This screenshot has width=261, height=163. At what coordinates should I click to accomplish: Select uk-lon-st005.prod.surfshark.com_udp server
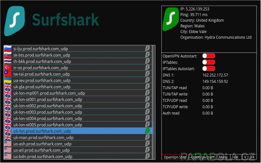tap(78, 125)
